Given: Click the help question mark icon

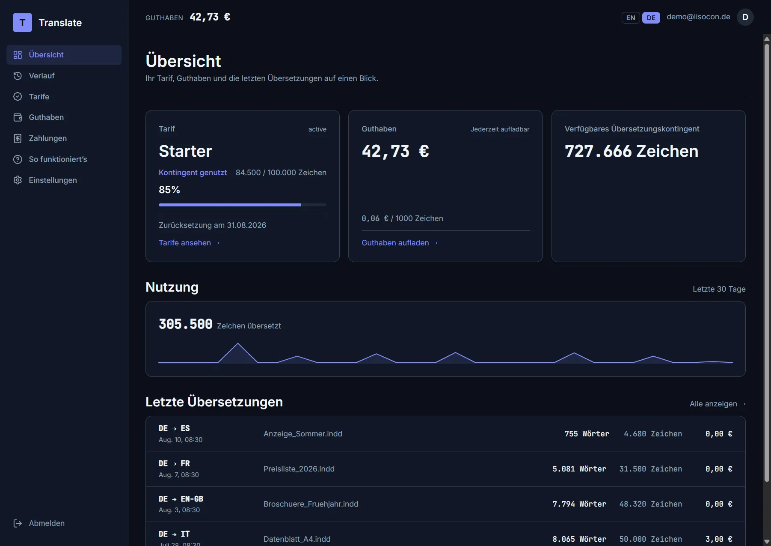Looking at the screenshot, I should coord(18,159).
